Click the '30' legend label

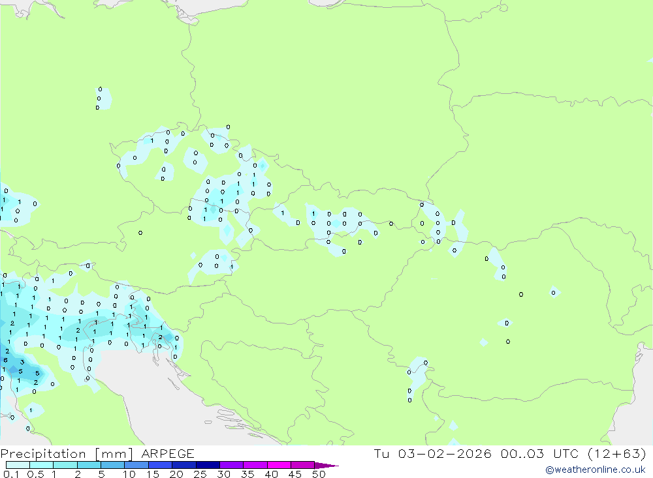224,474
